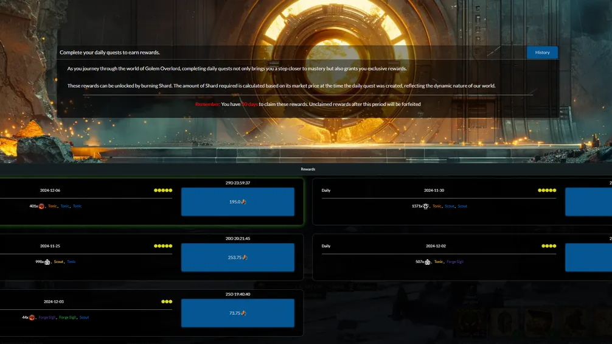Click the shard flame icon on the 195.0 button
Image resolution: width=612 pixels, height=344 pixels.
(x=244, y=202)
